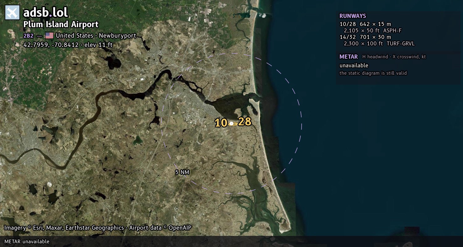Click the United States flag icon
Image resolution: width=463 pixels, height=247 pixels.
tap(49, 36)
